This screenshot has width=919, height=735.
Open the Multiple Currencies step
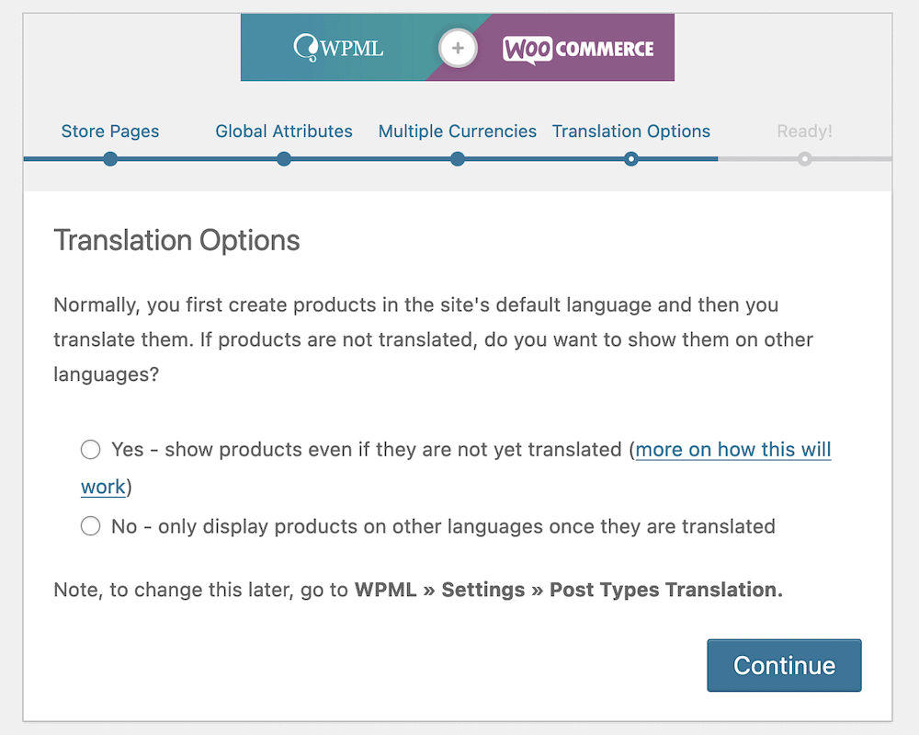point(458,132)
